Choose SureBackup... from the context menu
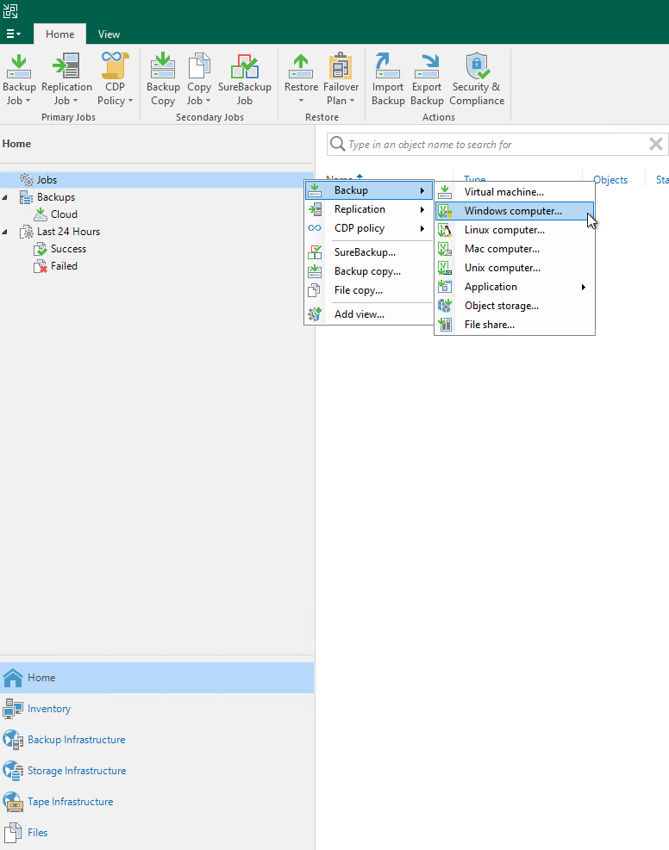669x850 pixels. coord(369,252)
